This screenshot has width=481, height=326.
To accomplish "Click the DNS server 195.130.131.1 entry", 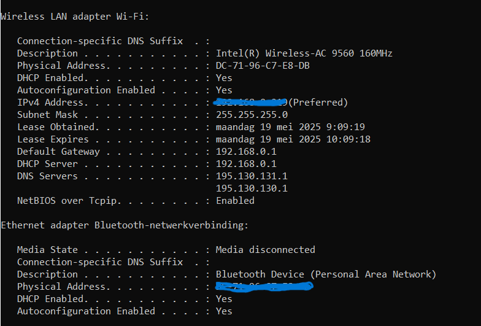I will tap(252, 176).
